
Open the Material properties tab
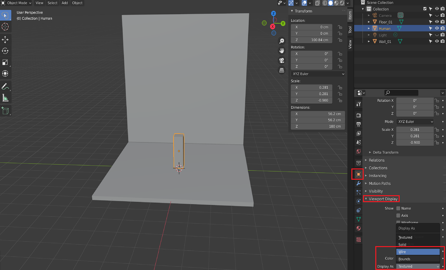[x=359, y=228]
